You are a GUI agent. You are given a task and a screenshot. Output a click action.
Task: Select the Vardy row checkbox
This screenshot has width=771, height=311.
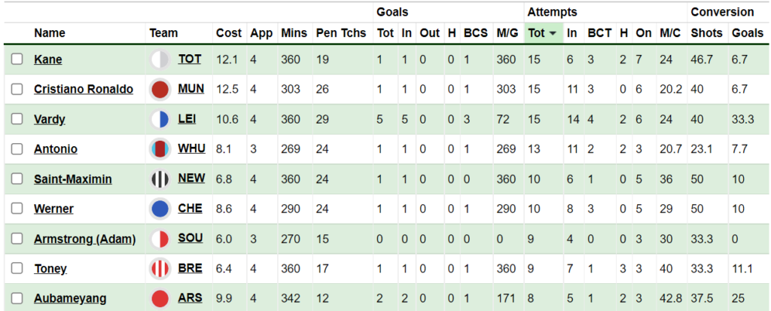pyautogui.click(x=17, y=119)
